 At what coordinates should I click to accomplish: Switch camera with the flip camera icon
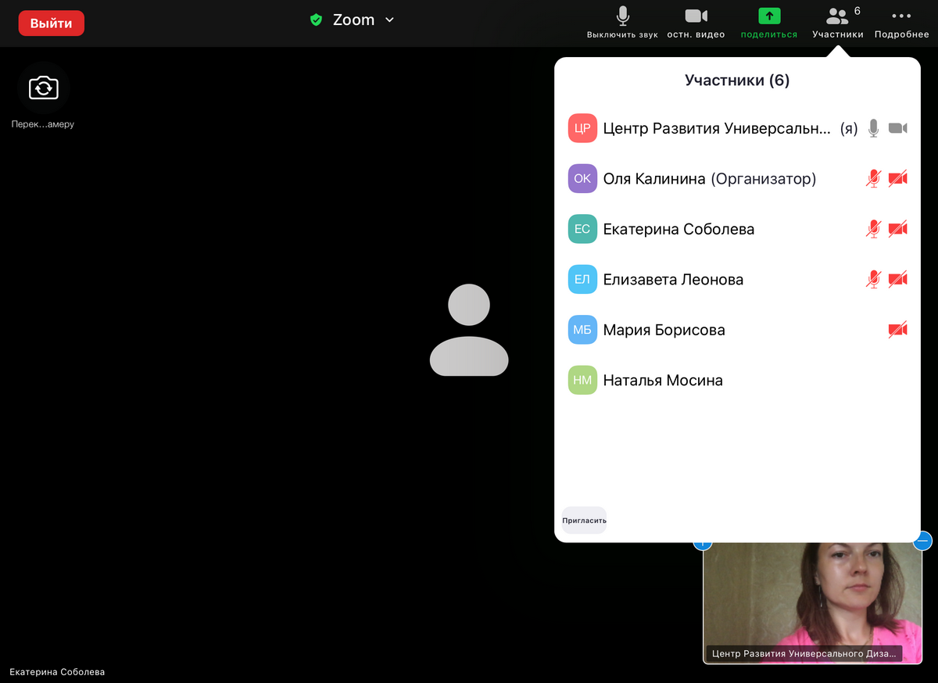point(44,88)
